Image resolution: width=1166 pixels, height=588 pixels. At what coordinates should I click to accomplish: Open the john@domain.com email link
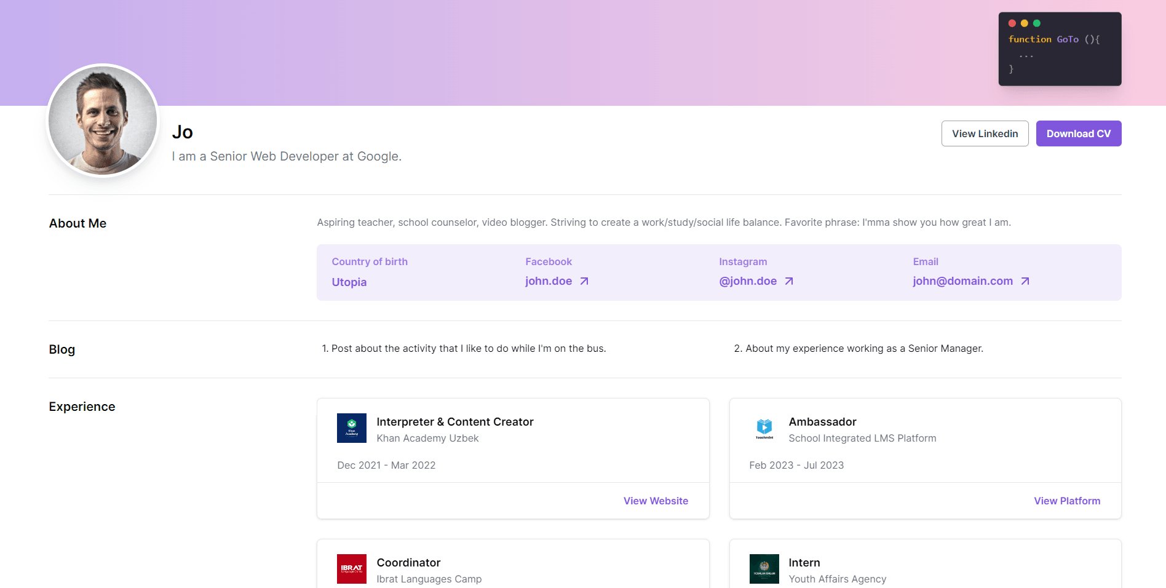click(x=962, y=281)
